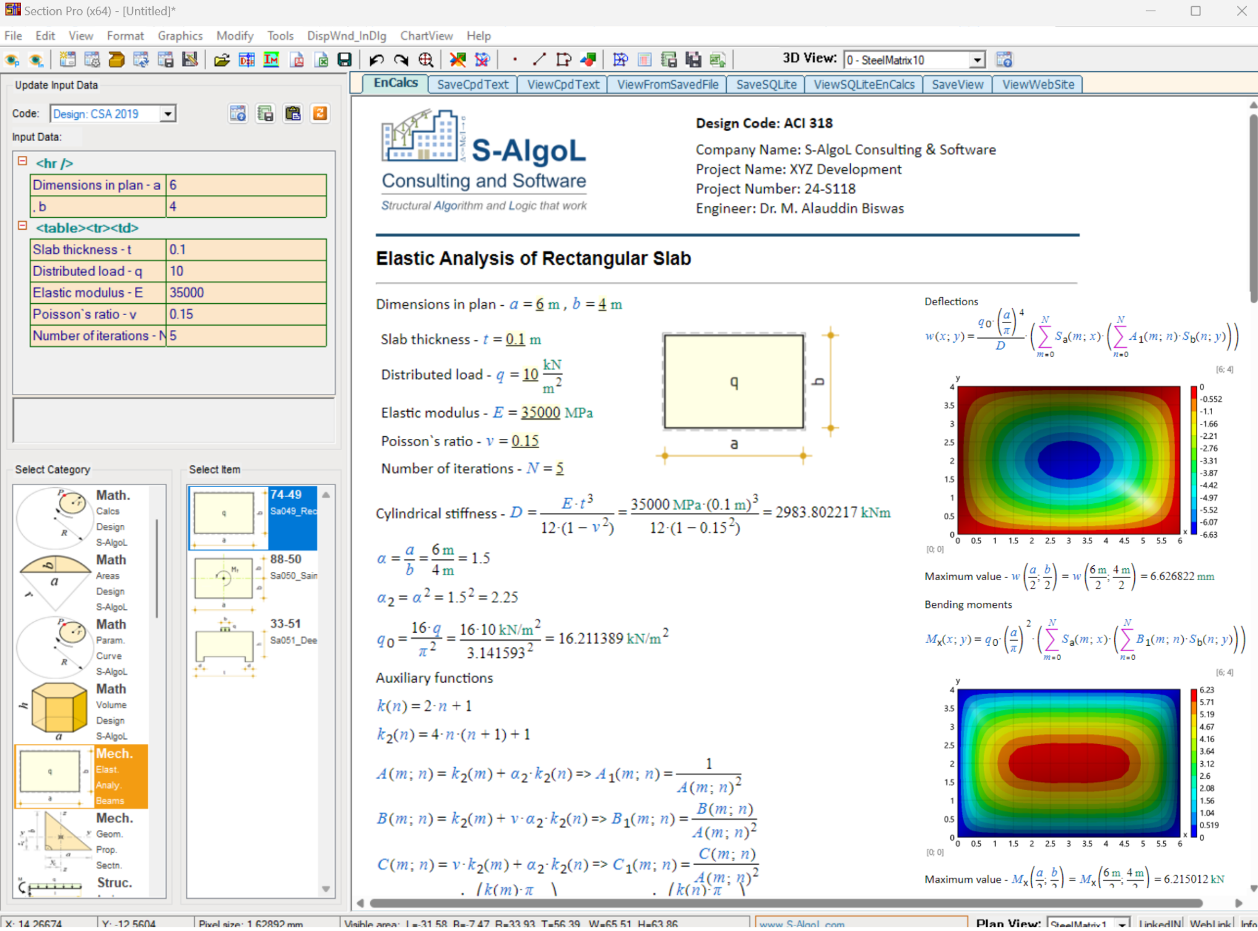Click the delete shape cross icon
The image size is (1258, 931).
[x=458, y=60]
